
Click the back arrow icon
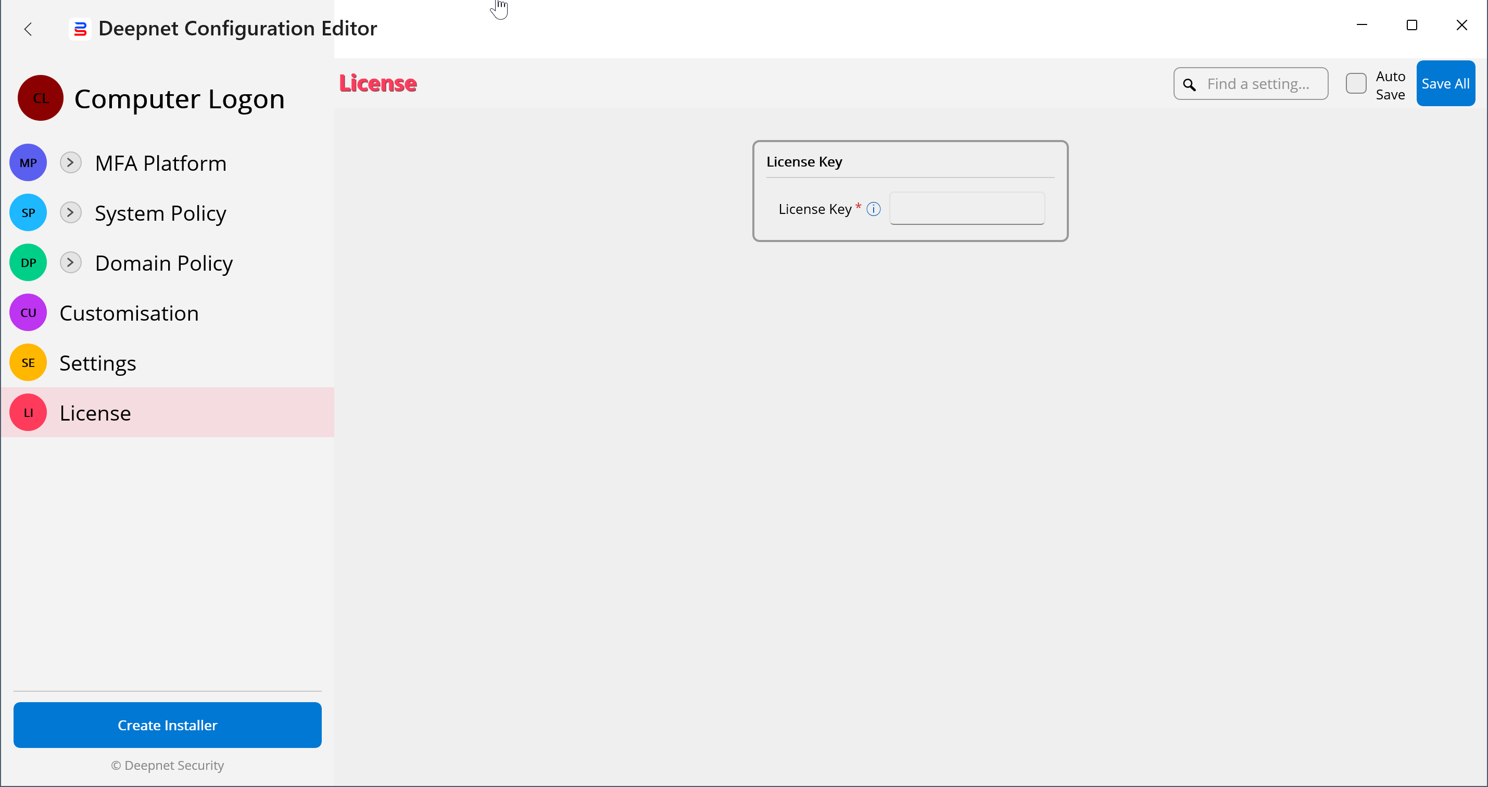pyautogui.click(x=28, y=29)
